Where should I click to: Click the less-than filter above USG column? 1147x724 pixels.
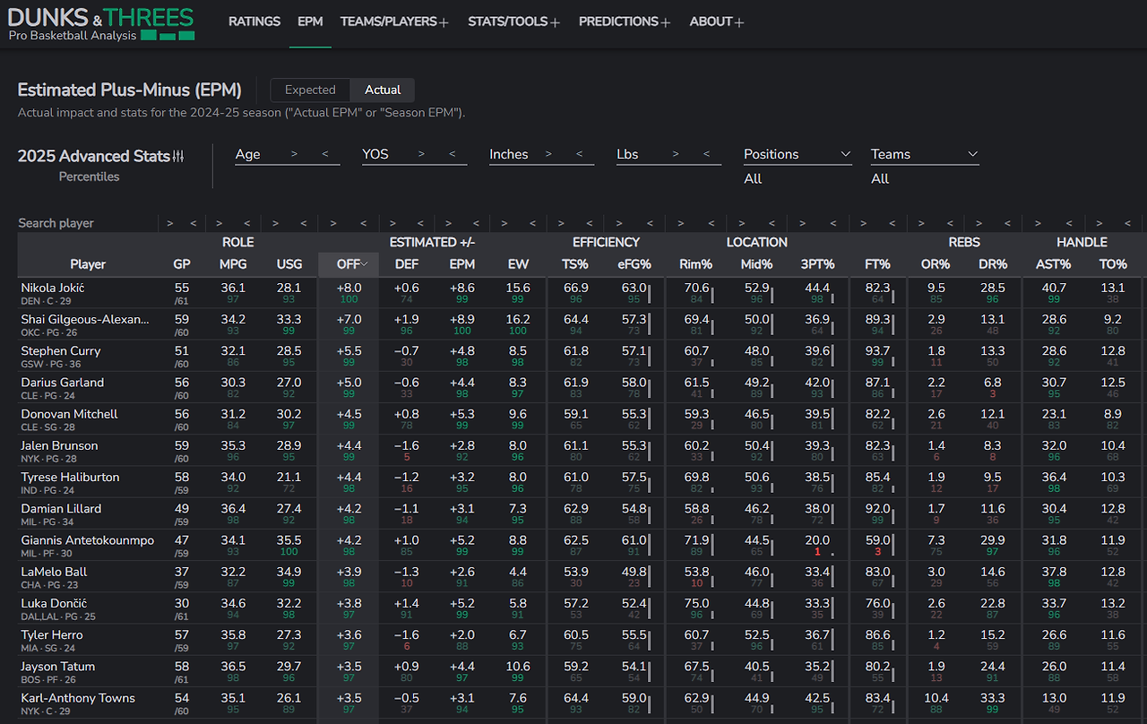(x=305, y=223)
